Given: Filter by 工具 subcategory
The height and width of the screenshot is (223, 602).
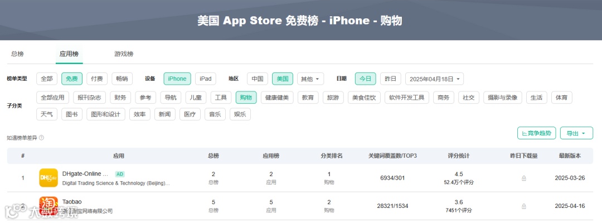Looking at the screenshot, I should (221, 98).
